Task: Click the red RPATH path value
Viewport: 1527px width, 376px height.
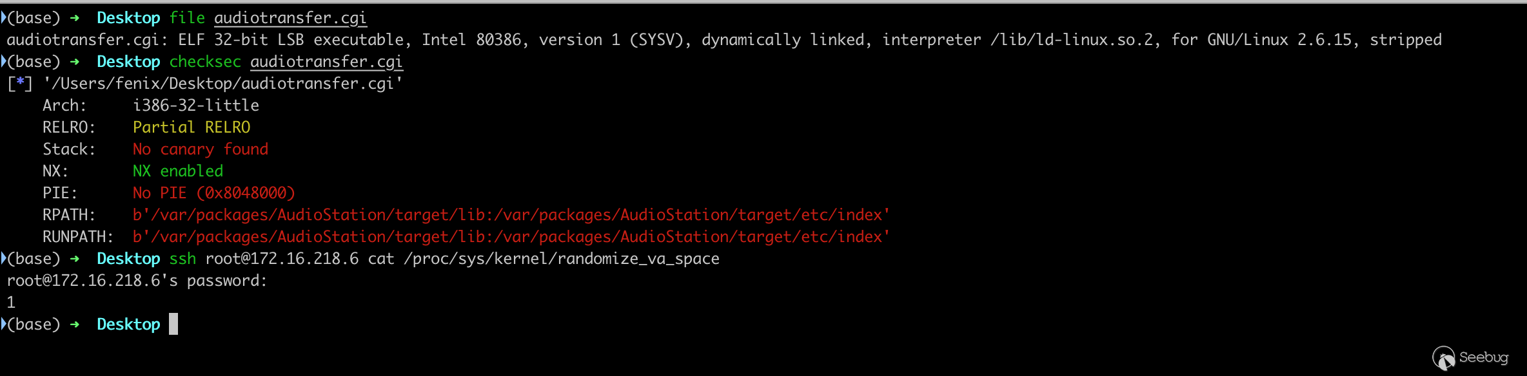Action: 511,215
